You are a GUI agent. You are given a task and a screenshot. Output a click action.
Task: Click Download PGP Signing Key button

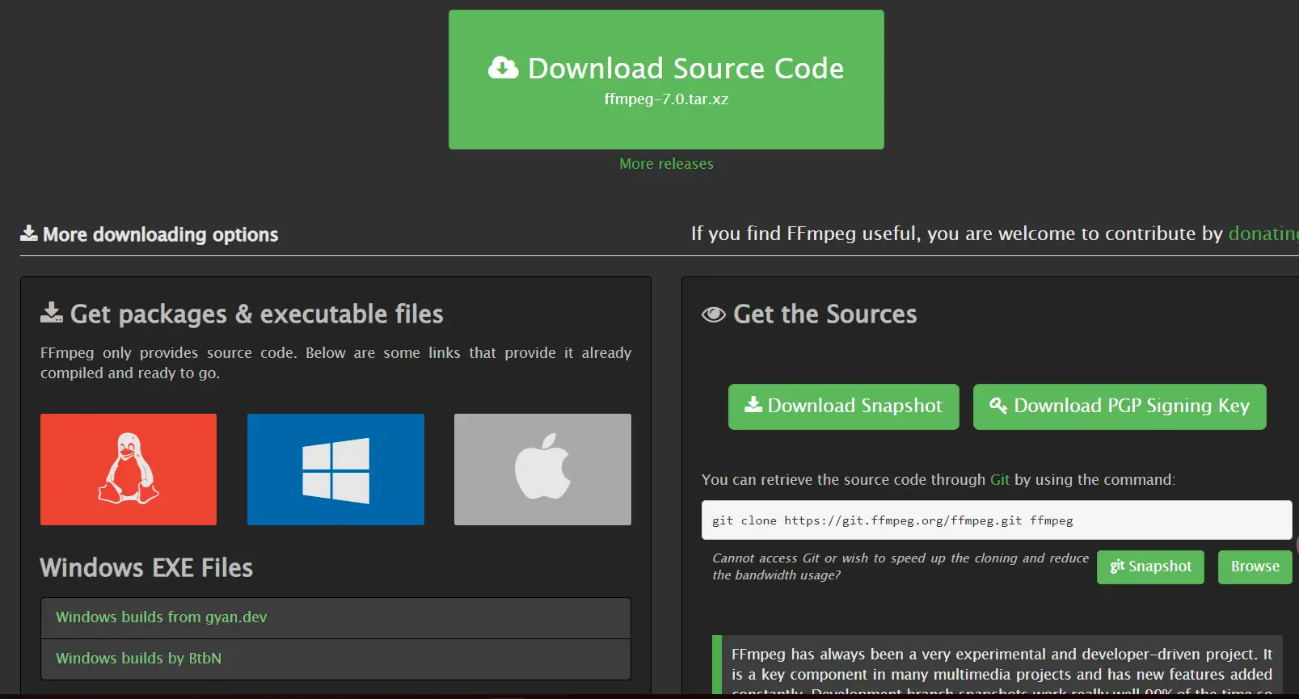coord(1120,406)
